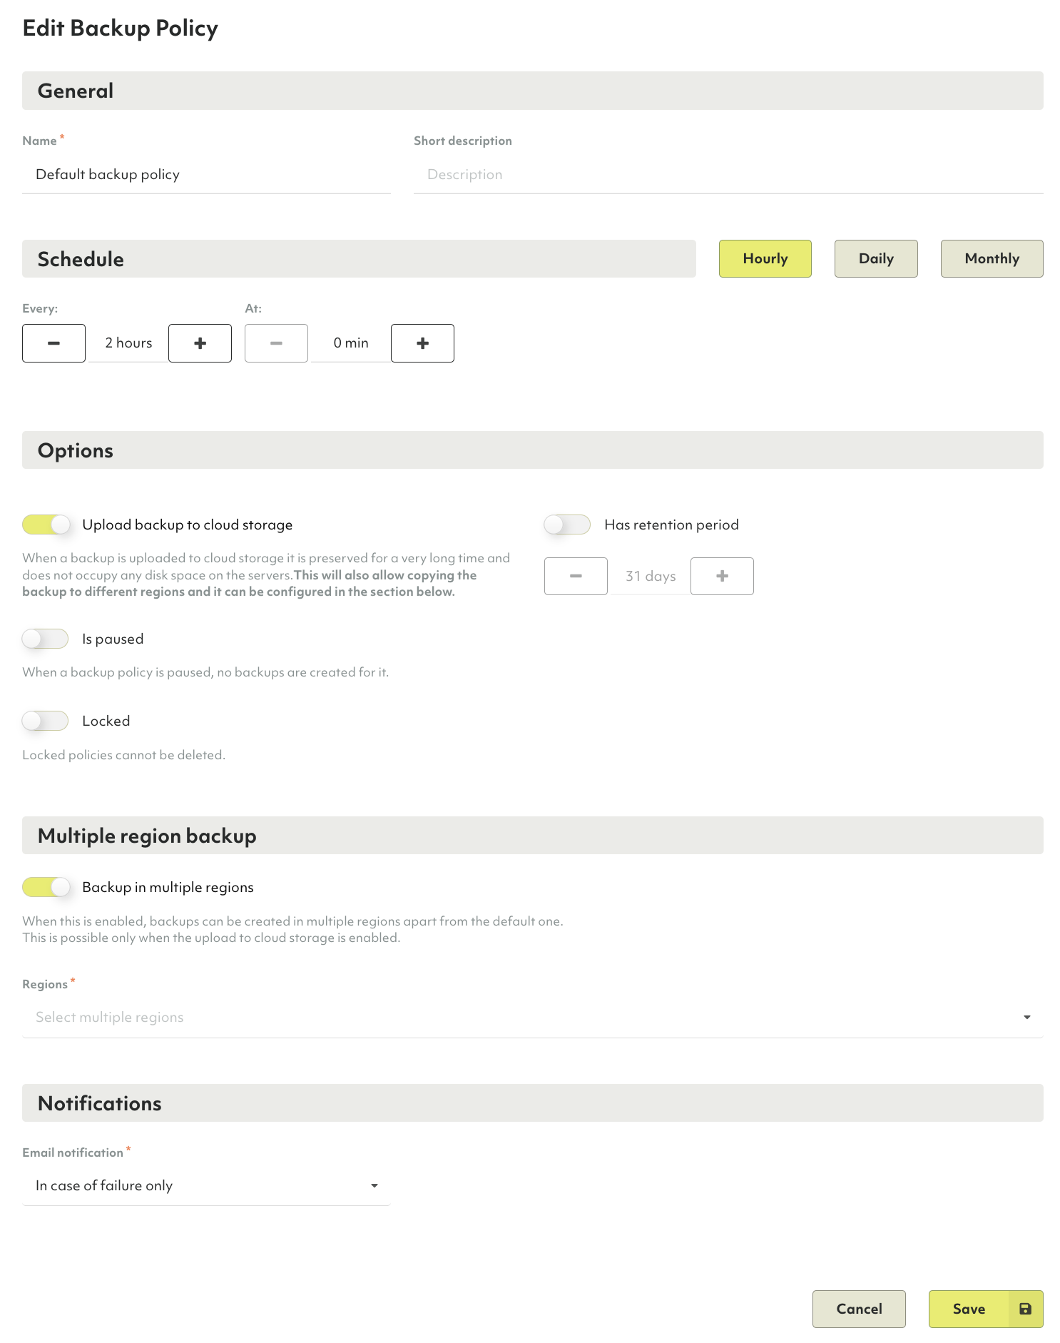Decrease the Every hours interval with minus
This screenshot has width=1060, height=1343.
53,343
